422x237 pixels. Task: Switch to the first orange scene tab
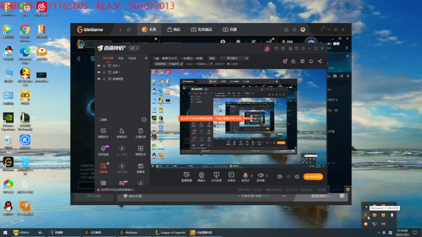(x=108, y=58)
